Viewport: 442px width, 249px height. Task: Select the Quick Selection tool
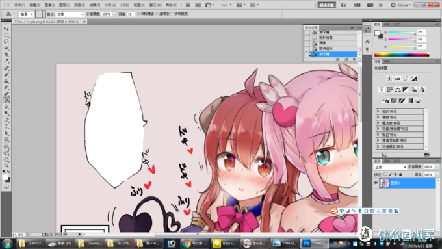[6, 48]
